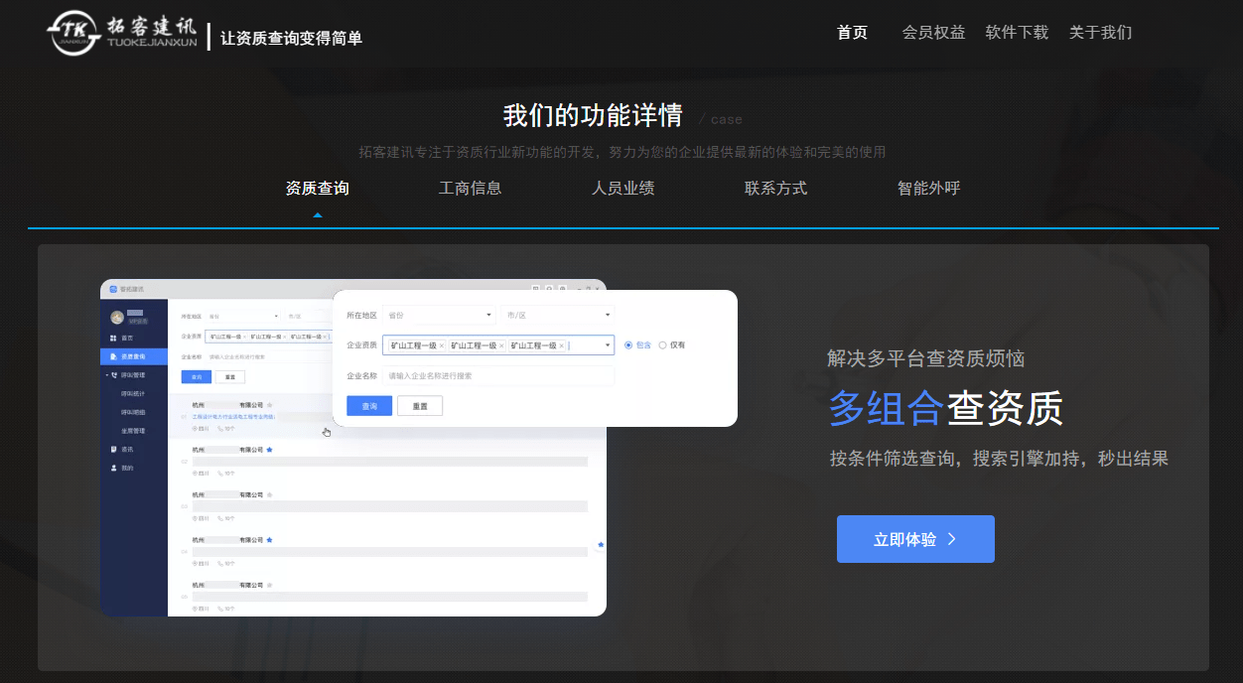The image size is (1243, 683).
Task: Click the 立即体验 button
Action: pos(914,539)
